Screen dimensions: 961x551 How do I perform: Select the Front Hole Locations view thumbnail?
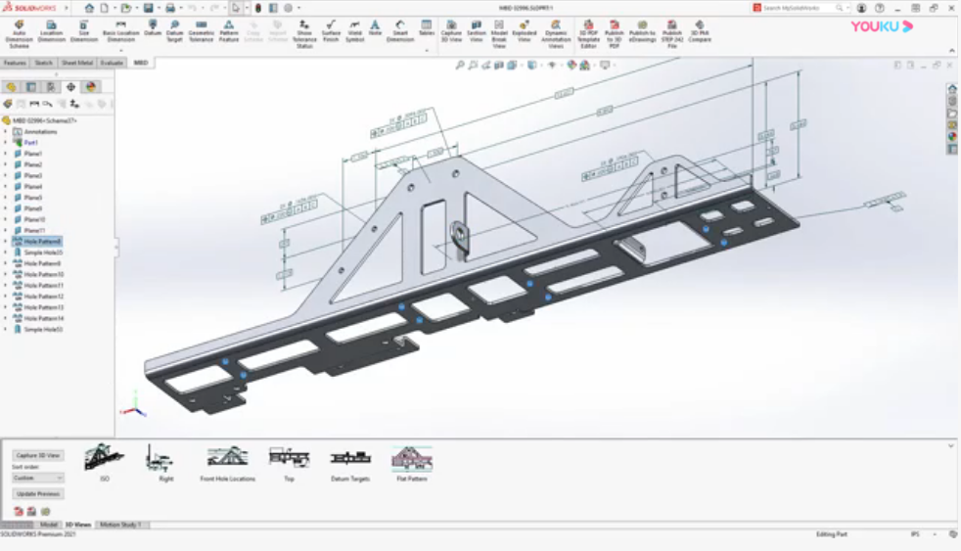[227, 460]
